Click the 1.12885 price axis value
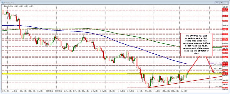 coord(226,80)
